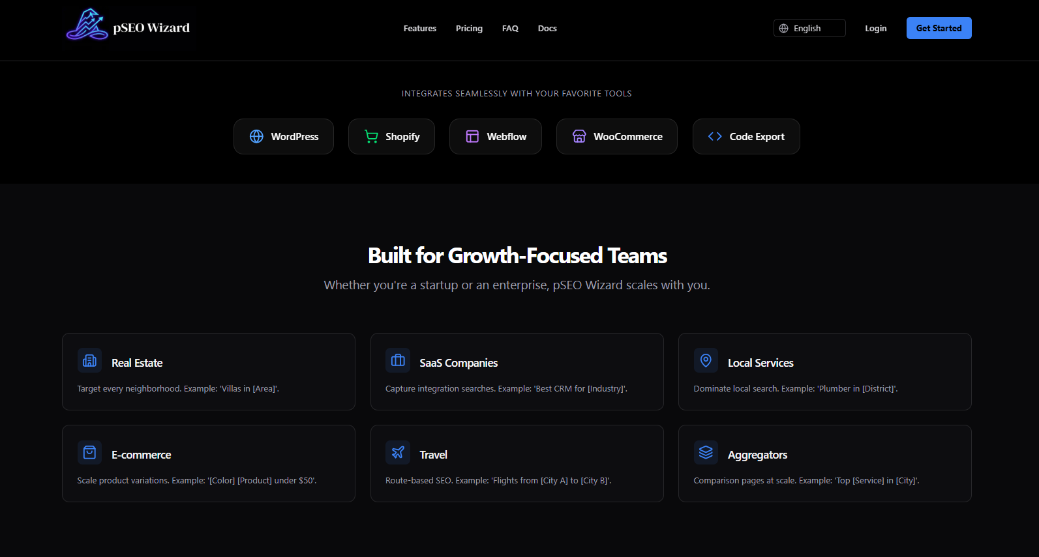Click the Webflow layout icon
The height and width of the screenshot is (557, 1039).
click(x=472, y=137)
